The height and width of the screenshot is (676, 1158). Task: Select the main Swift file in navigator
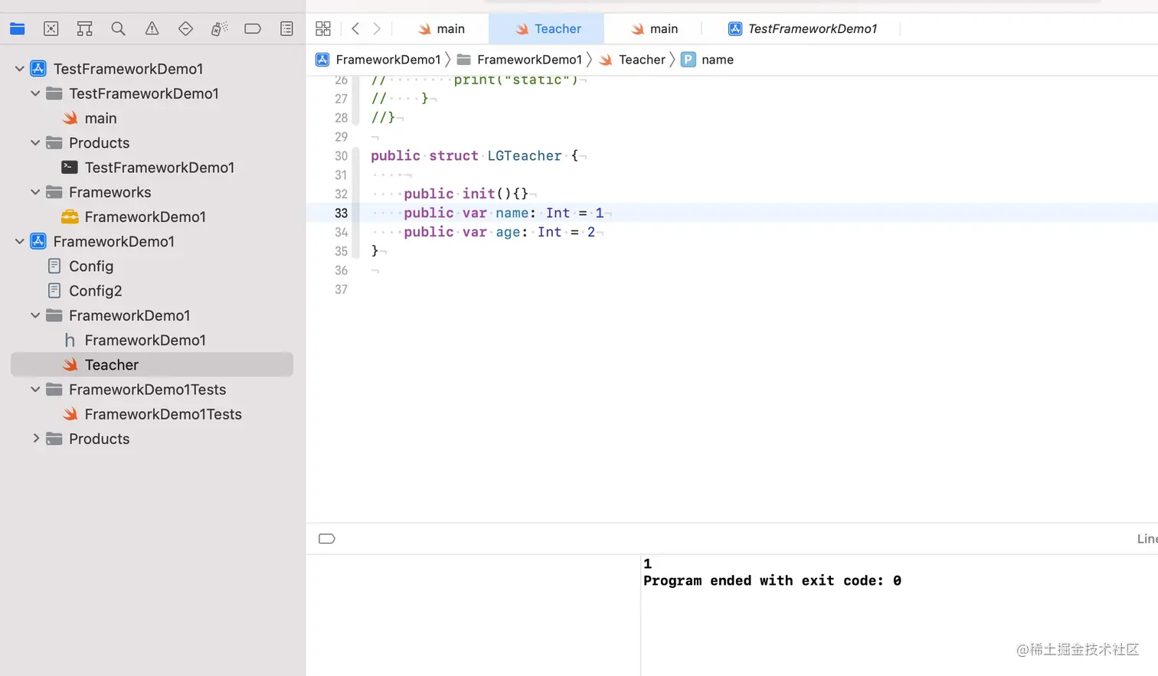point(100,118)
